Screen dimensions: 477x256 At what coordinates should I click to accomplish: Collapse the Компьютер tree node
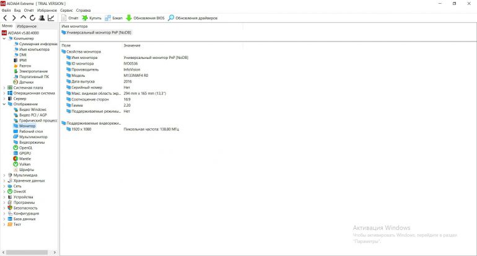pyautogui.click(x=4, y=38)
